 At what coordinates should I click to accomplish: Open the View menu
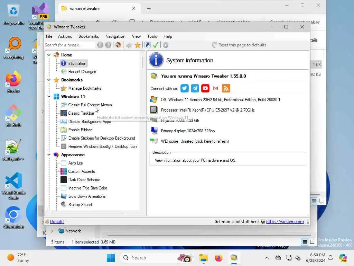pyautogui.click(x=136, y=36)
